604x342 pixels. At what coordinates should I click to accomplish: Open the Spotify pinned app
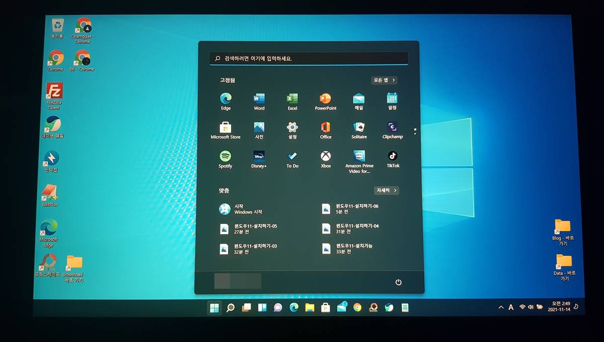coord(225,159)
